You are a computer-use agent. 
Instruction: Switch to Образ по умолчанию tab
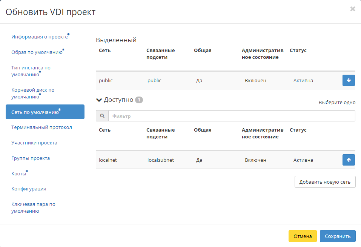[37, 52]
